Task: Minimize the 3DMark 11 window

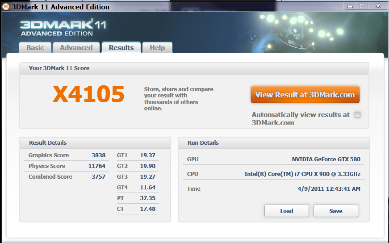Action: (350, 6)
